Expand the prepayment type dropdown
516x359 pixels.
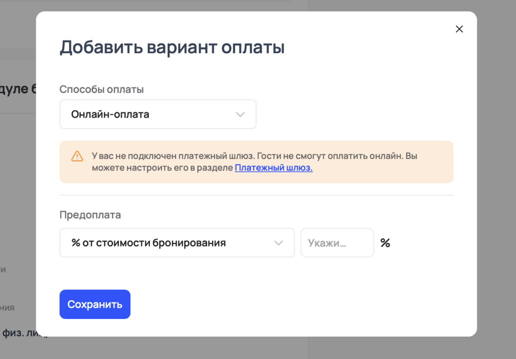pyautogui.click(x=177, y=242)
